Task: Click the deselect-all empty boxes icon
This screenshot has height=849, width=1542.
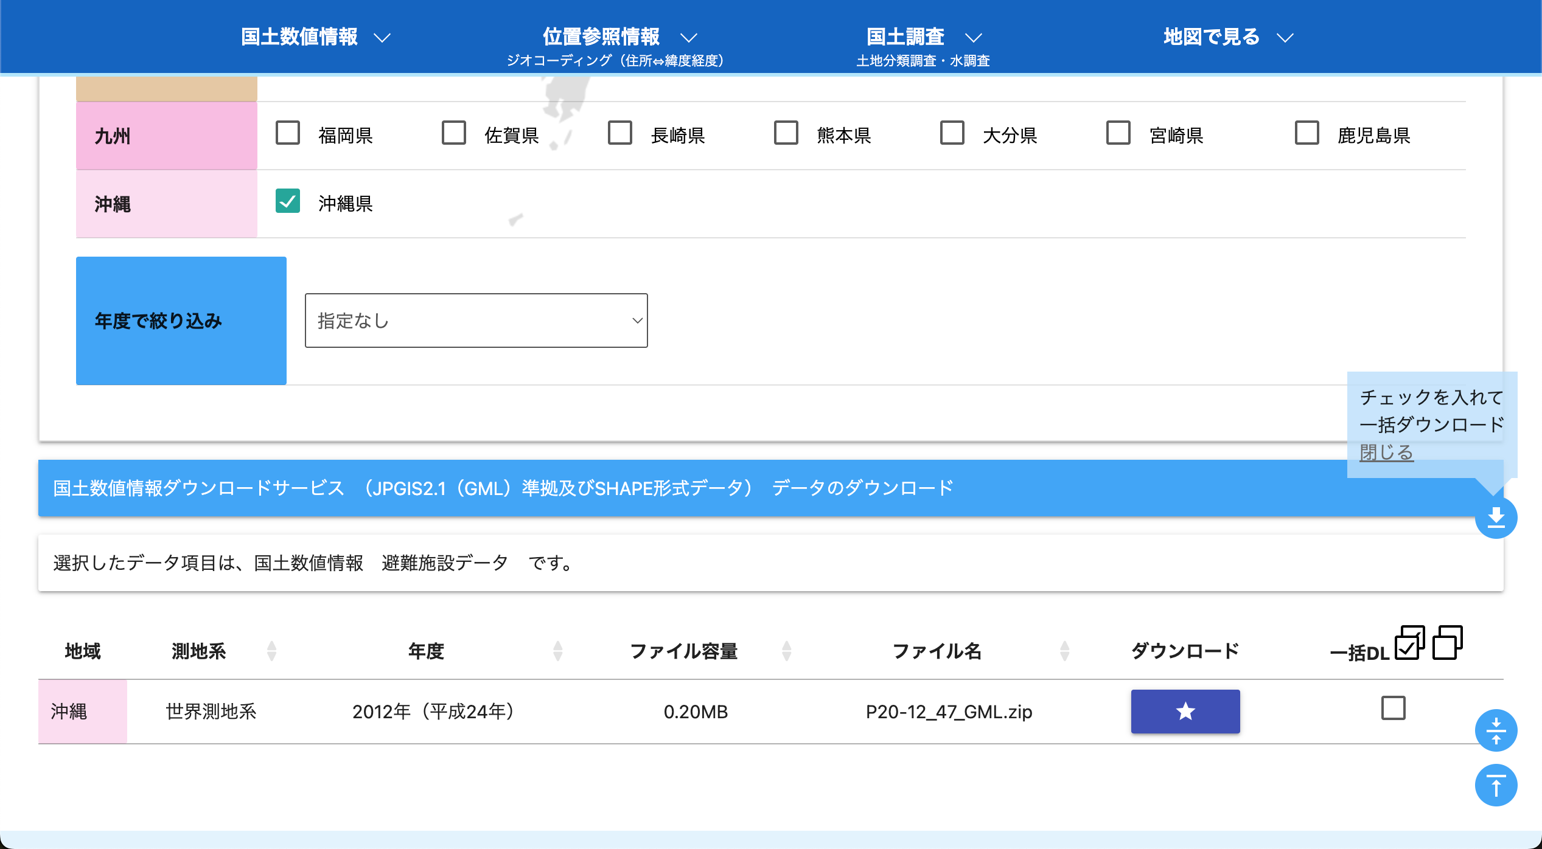Action: [1447, 643]
